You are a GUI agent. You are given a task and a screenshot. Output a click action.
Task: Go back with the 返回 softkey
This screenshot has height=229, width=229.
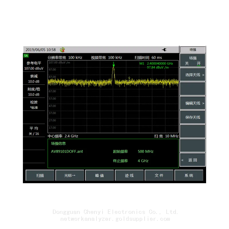click(193, 160)
